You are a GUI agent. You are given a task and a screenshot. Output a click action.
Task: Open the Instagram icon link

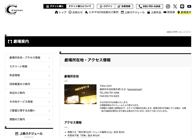[168, 6]
